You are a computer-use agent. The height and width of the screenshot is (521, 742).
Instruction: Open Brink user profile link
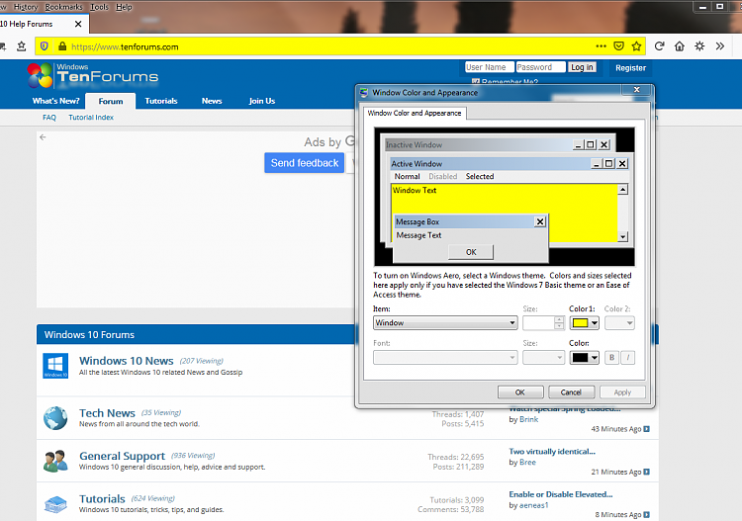point(528,419)
